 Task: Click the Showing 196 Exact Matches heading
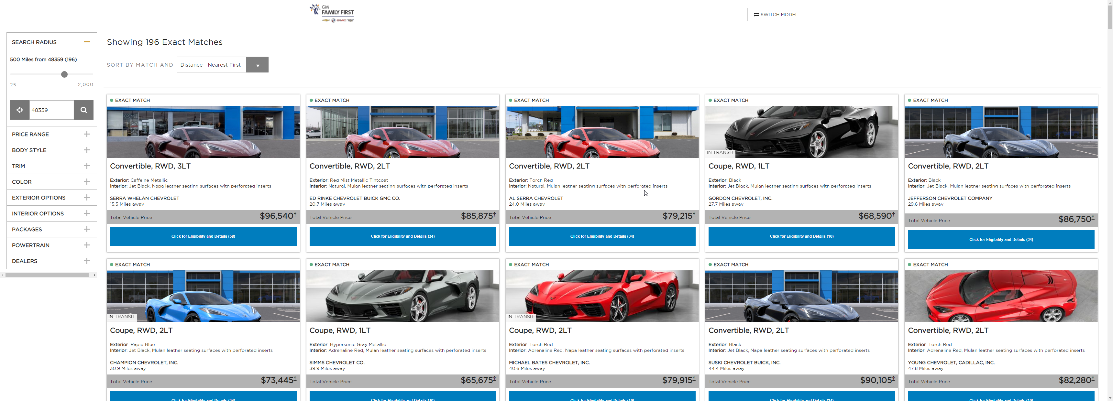165,42
